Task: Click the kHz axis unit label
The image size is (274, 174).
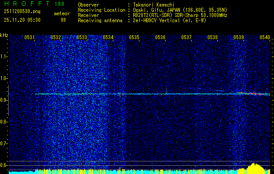Action: point(4,35)
